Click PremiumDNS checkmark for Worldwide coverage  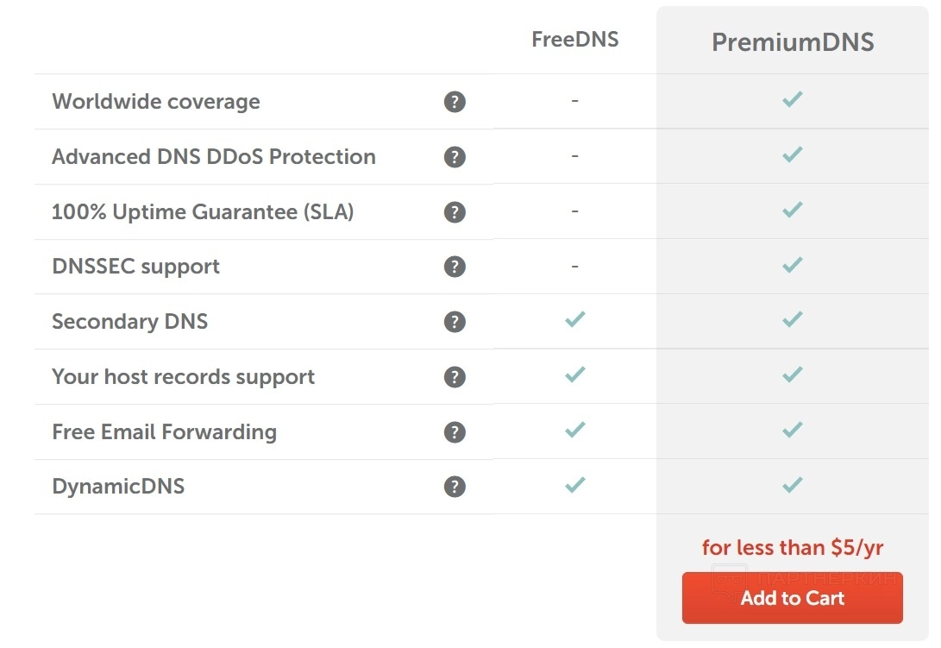(792, 99)
